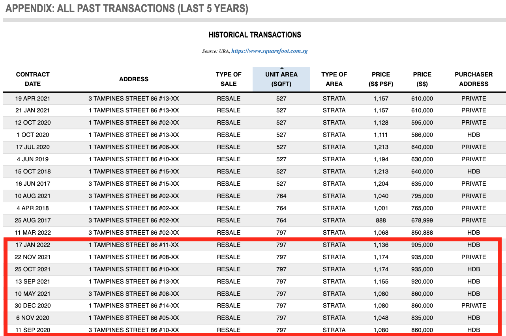Click the '22 NOV 2021' contract date cell
506x336 pixels.
33,257
